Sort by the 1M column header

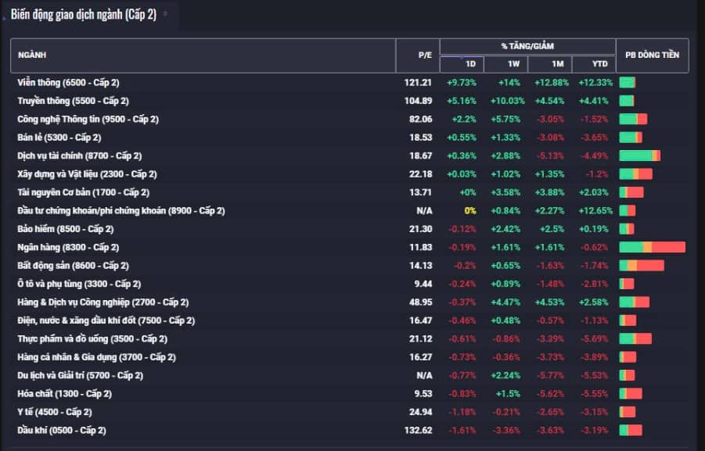click(550, 64)
